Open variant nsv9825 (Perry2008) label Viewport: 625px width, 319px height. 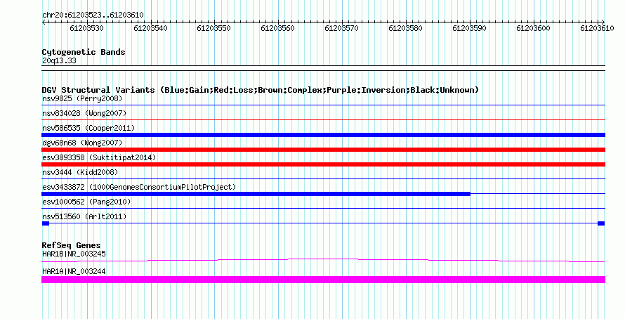[82, 98]
